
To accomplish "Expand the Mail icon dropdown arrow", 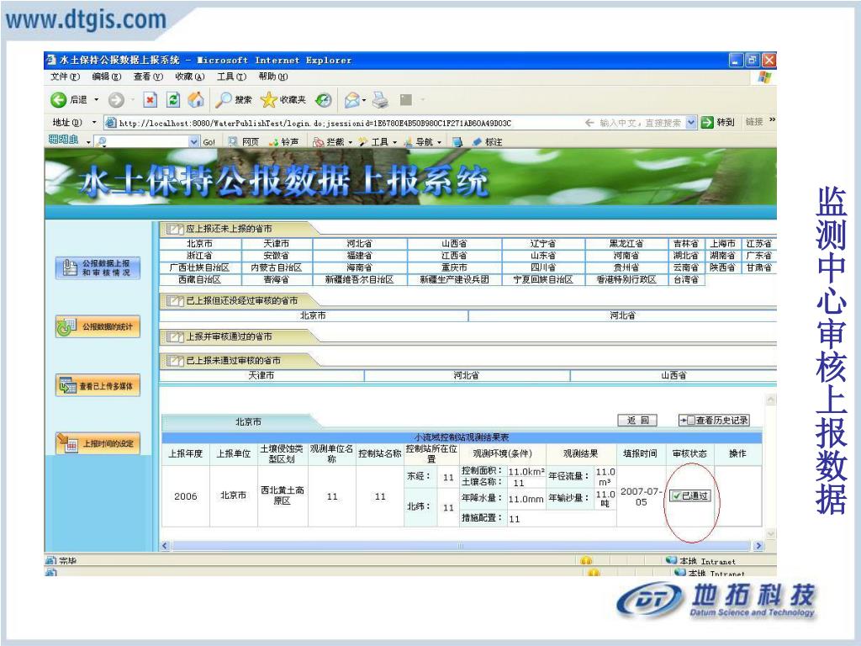I will tap(363, 100).
